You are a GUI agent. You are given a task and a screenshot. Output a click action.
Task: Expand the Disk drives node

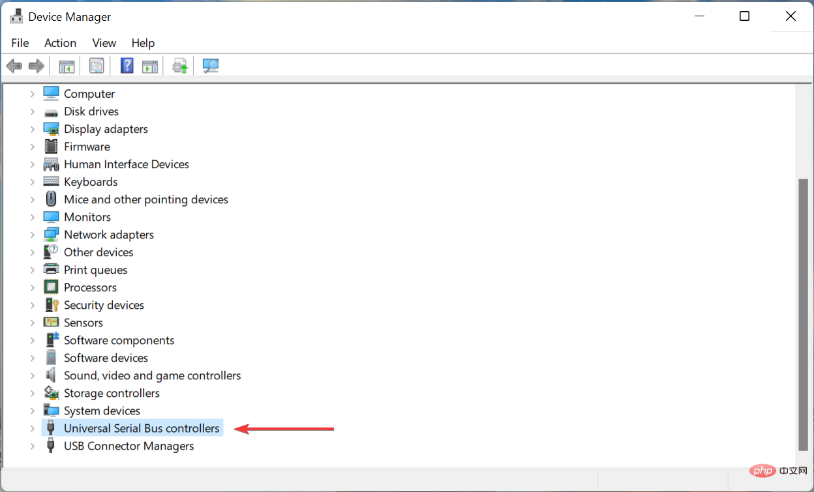click(x=32, y=111)
